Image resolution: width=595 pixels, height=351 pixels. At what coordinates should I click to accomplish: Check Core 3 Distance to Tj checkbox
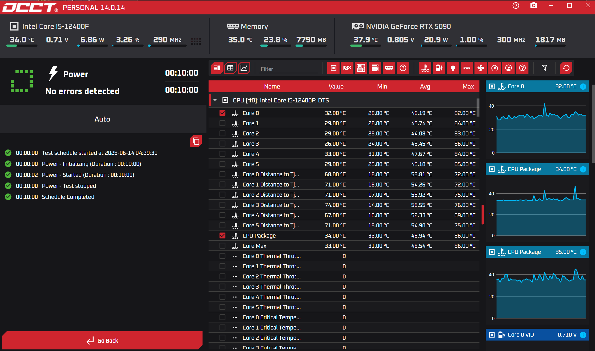click(x=222, y=205)
